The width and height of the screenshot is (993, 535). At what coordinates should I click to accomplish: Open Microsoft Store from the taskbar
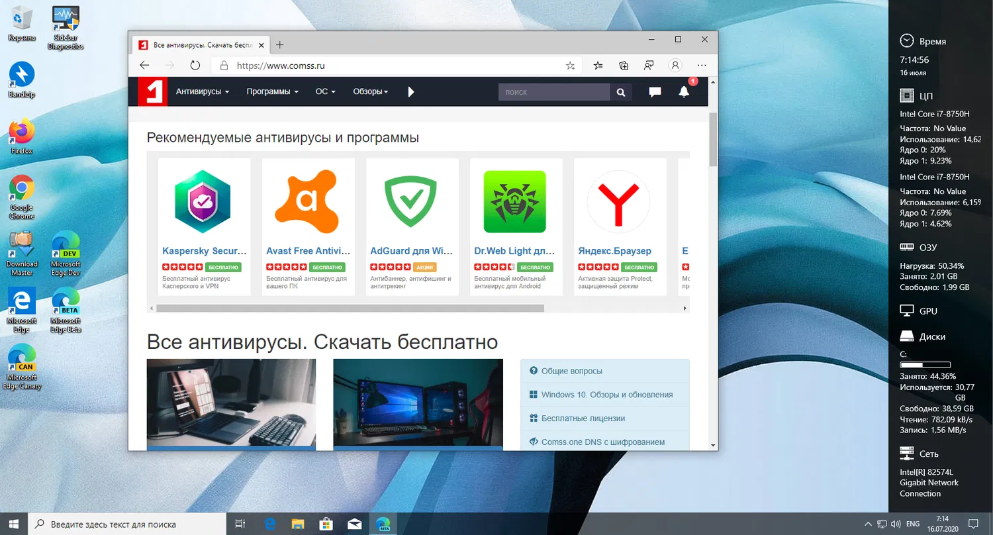click(326, 524)
